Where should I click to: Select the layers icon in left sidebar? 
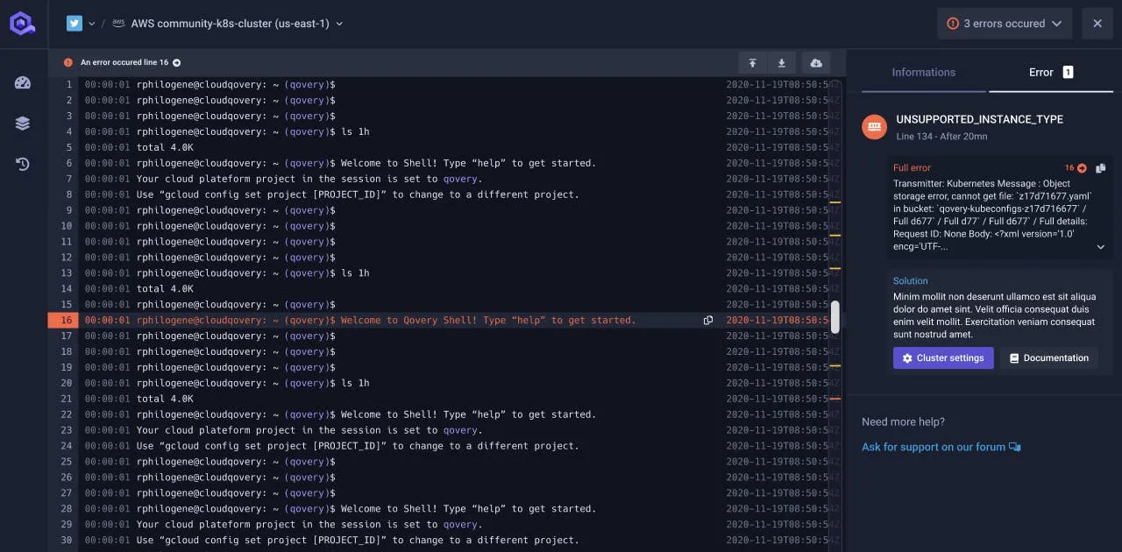[22, 123]
